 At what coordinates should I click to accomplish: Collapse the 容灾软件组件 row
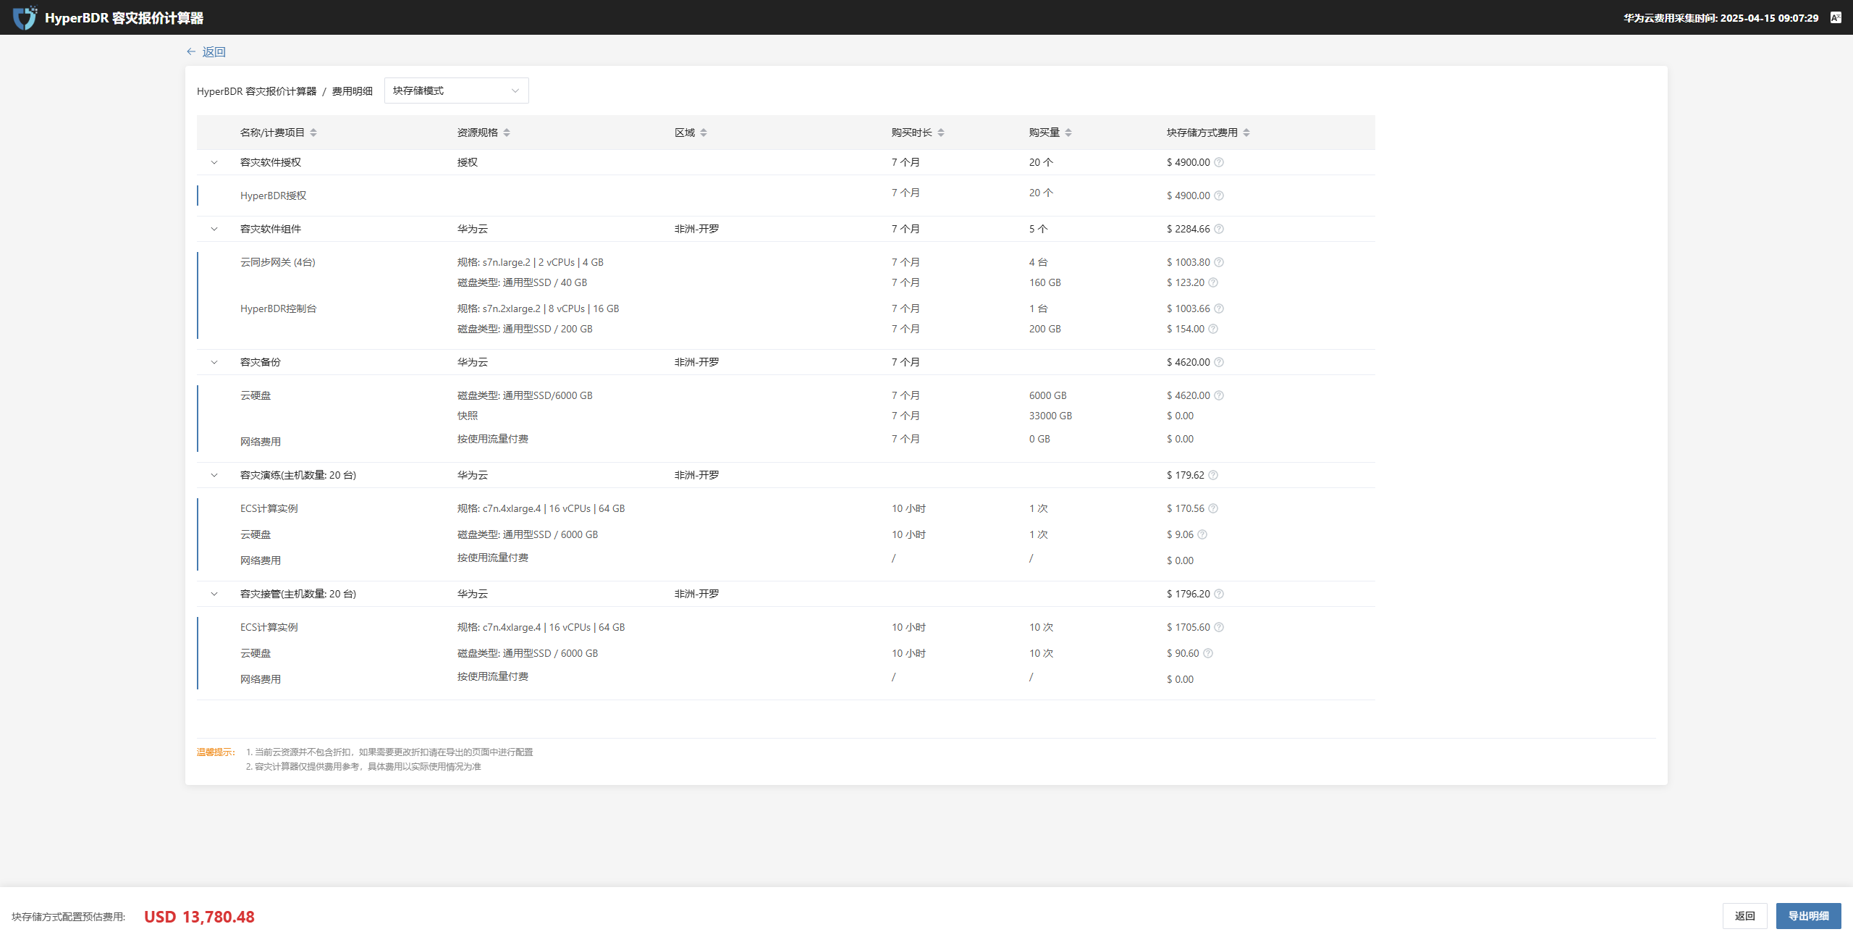pos(214,229)
